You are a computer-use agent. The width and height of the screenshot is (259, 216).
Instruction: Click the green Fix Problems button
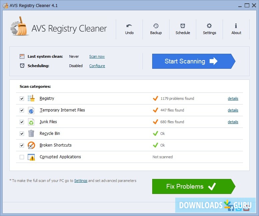pyautogui.click(x=194, y=186)
